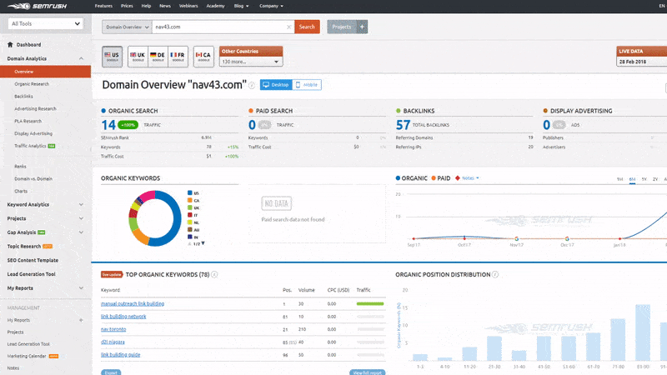
Task: Open Marketing Calendar in Management
Action: tap(27, 357)
